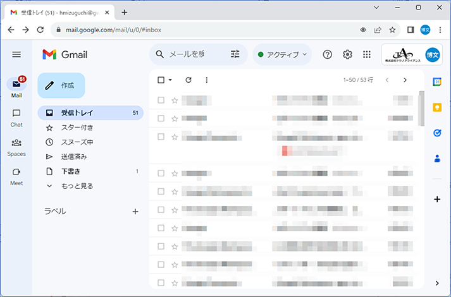The width and height of the screenshot is (451, 297).
Task: Open the Contacts side panel icon
Action: pos(437,159)
